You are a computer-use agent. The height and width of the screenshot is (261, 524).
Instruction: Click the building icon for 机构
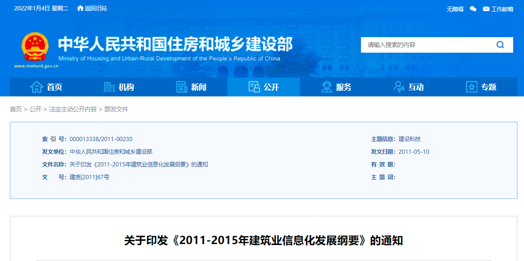tap(109, 87)
